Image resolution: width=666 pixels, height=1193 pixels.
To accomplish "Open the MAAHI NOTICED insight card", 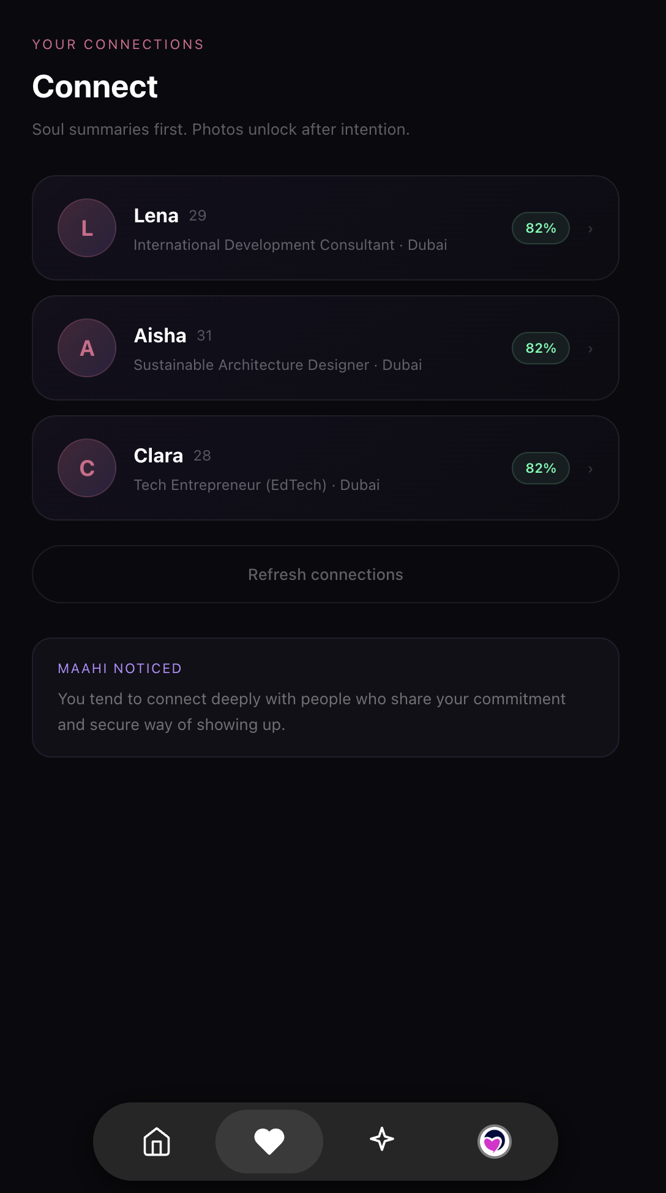I will click(325, 696).
